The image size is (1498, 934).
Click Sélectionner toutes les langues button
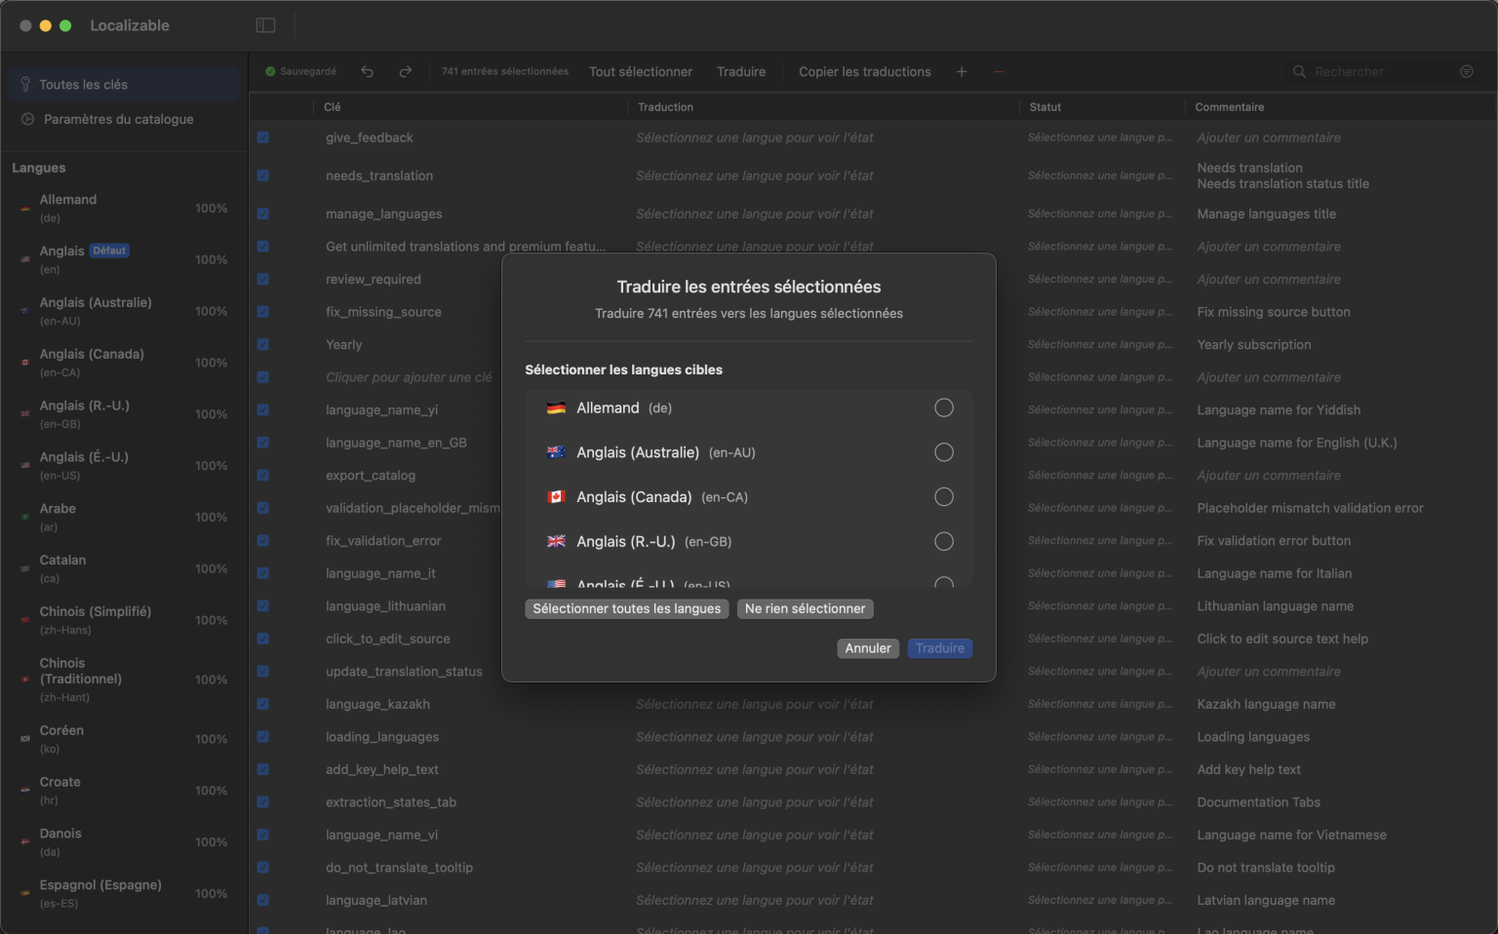tap(627, 608)
